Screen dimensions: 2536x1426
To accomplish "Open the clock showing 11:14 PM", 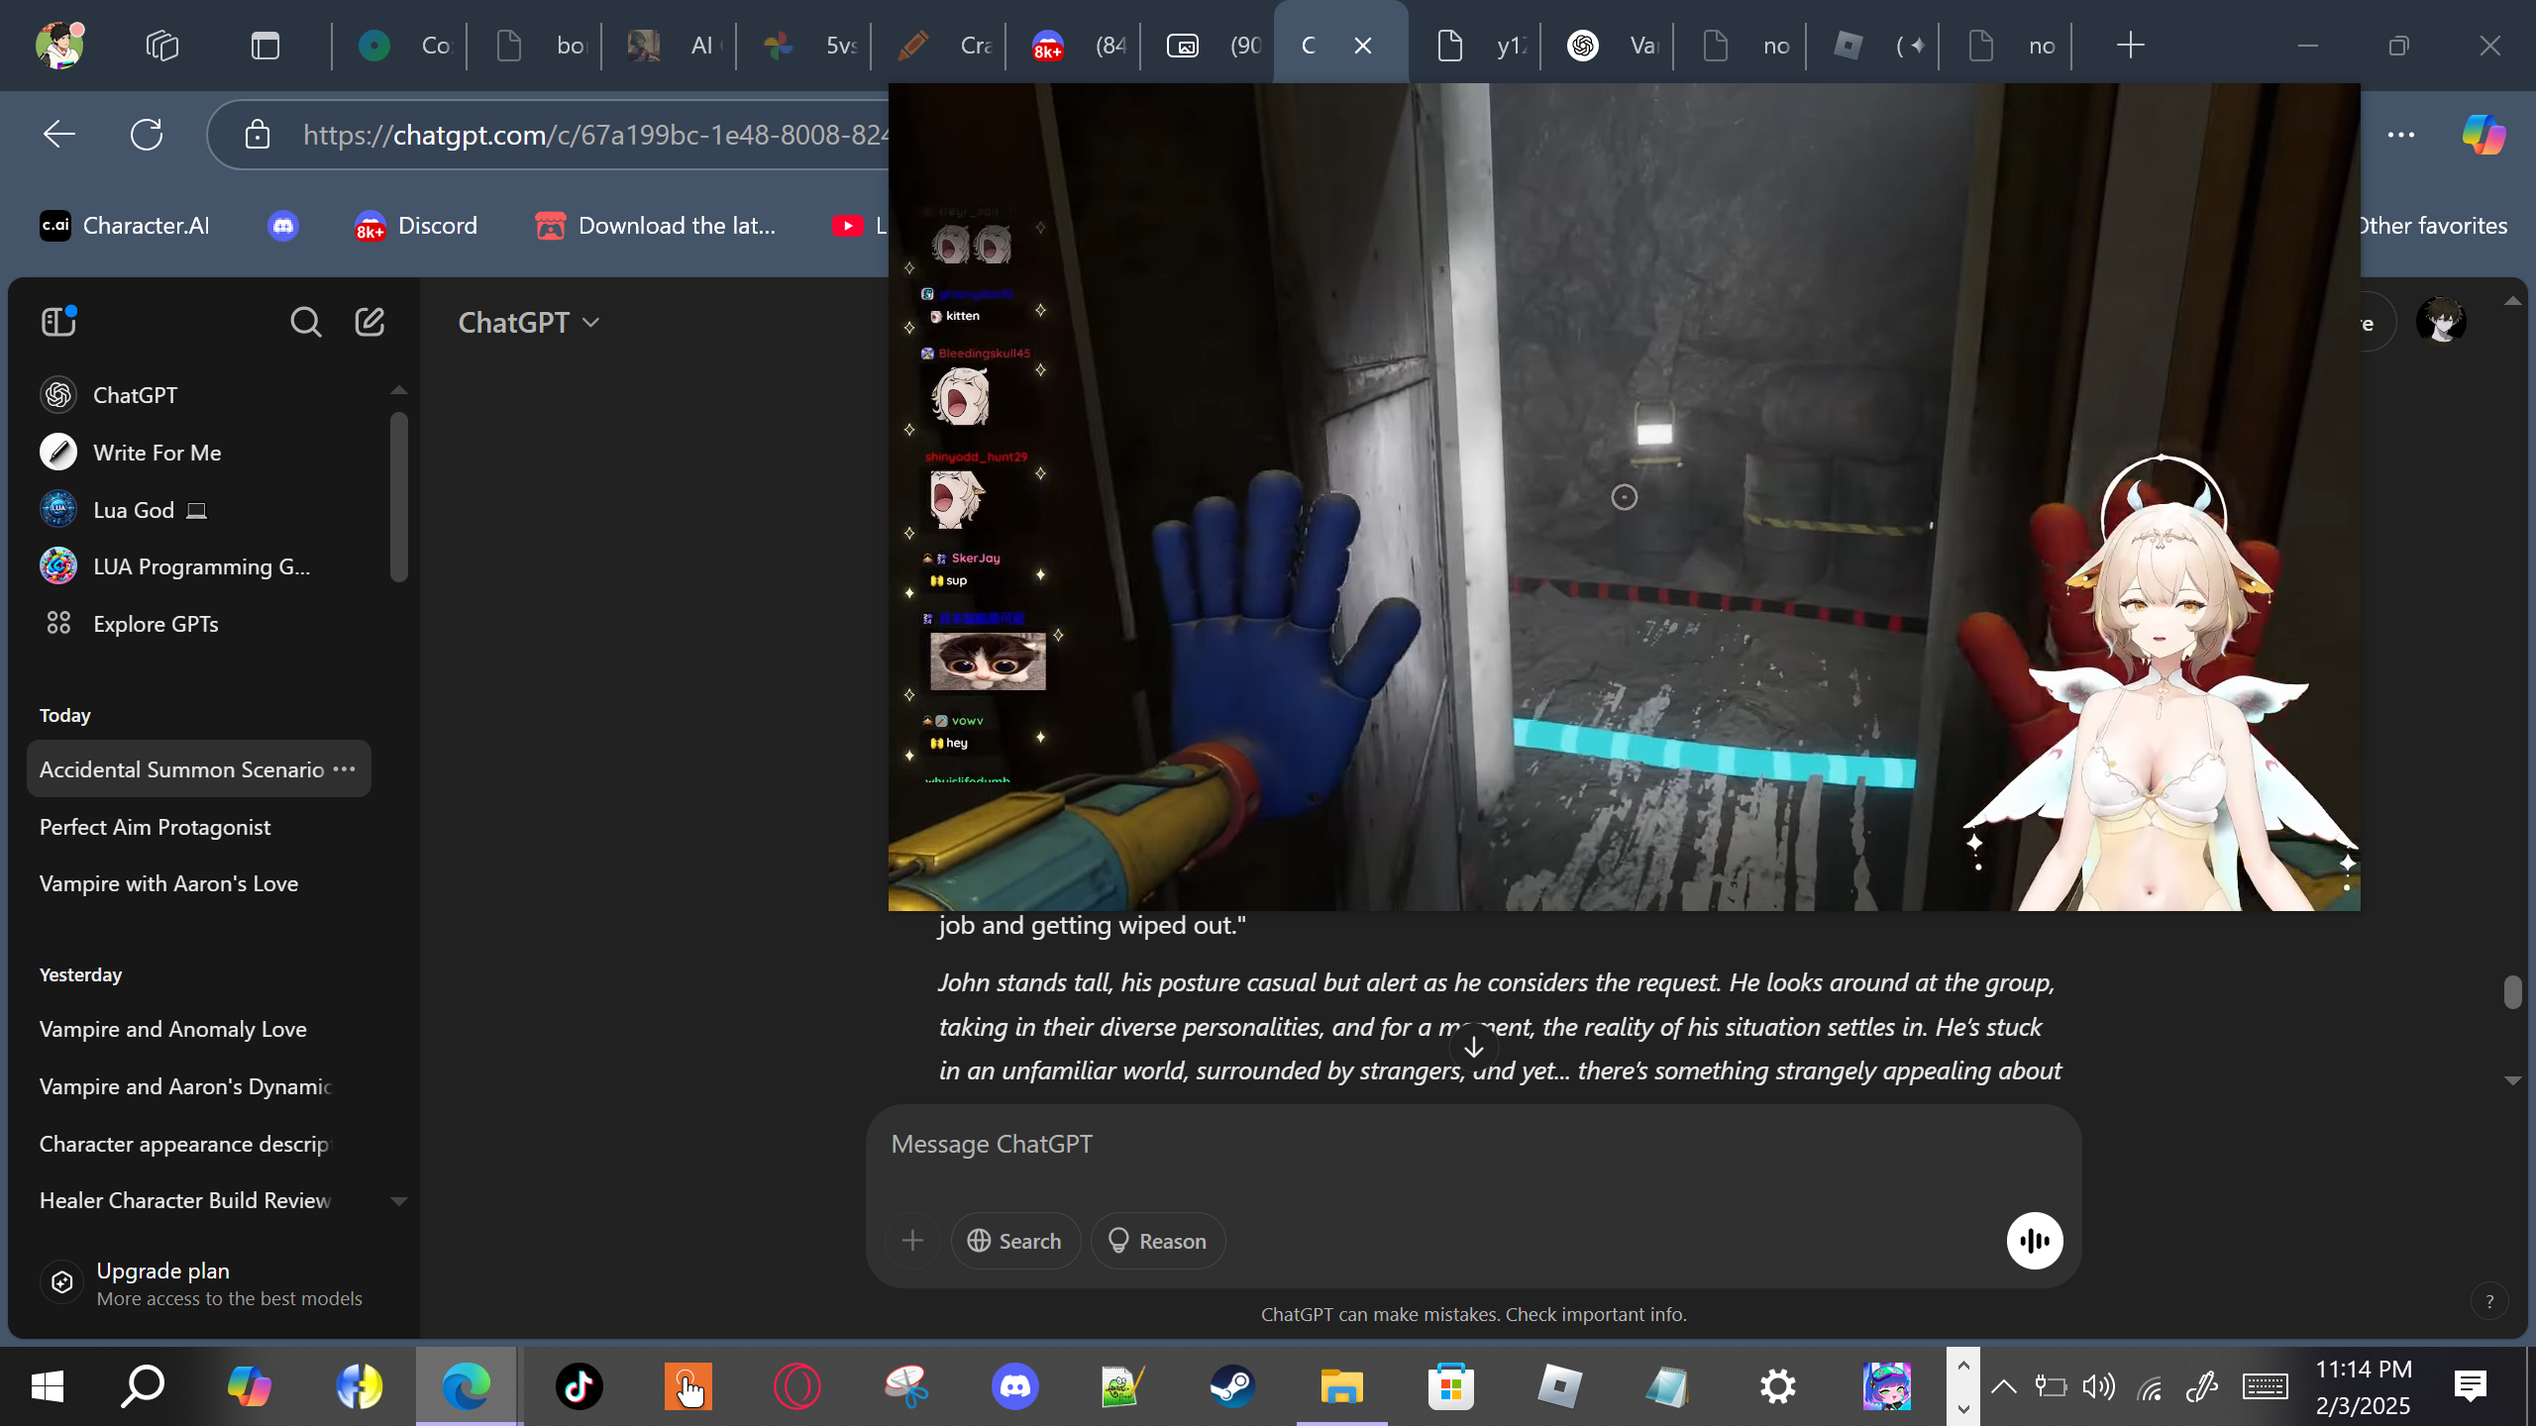I will click(x=2364, y=1386).
